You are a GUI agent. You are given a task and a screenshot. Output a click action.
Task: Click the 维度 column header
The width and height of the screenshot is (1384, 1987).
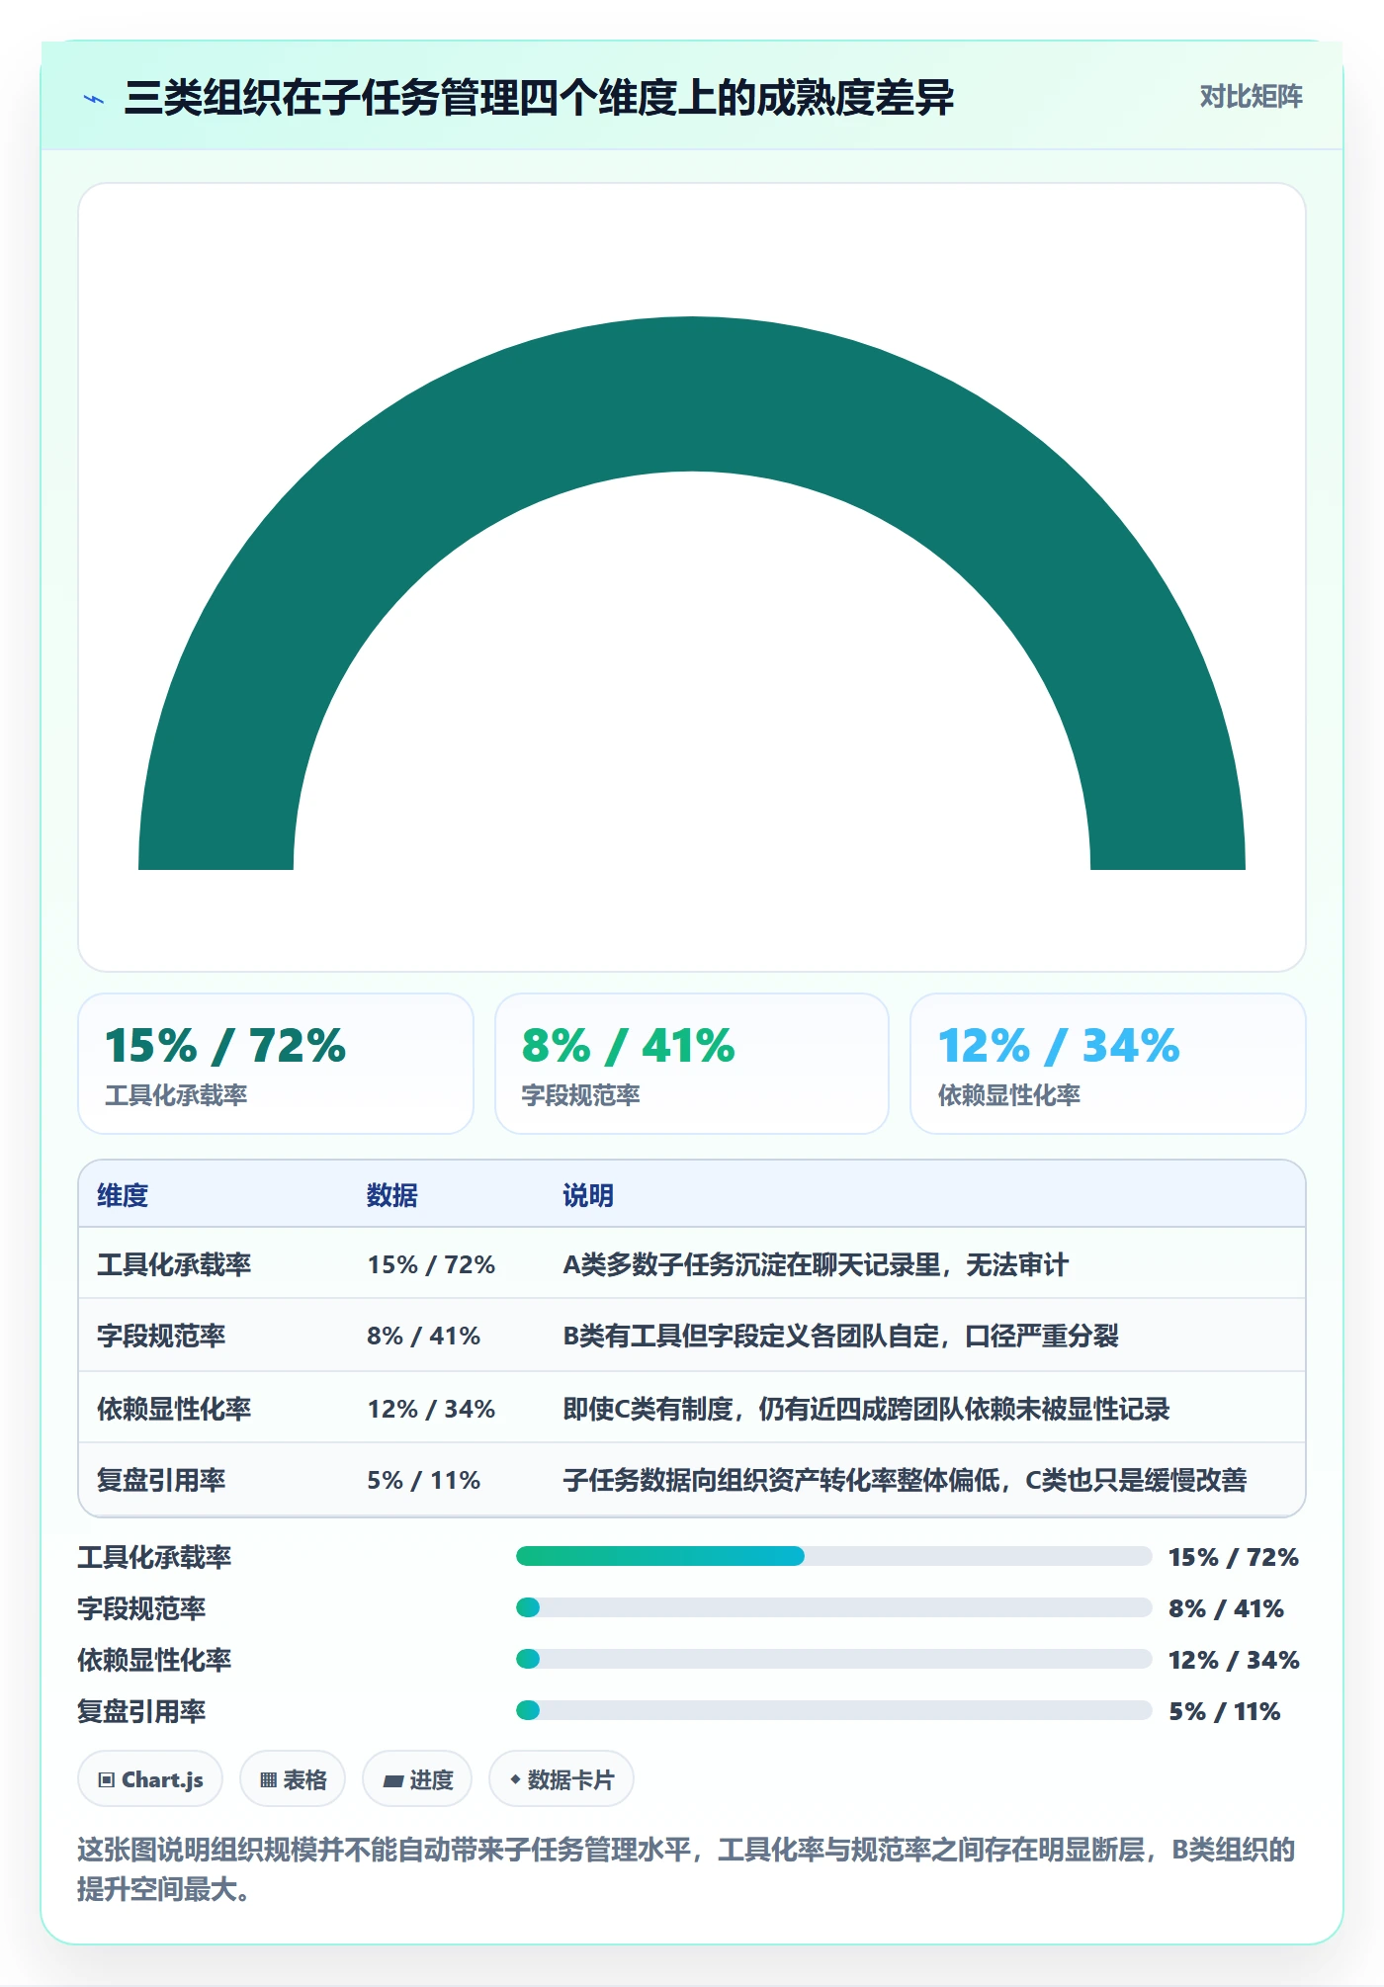tap(123, 1195)
